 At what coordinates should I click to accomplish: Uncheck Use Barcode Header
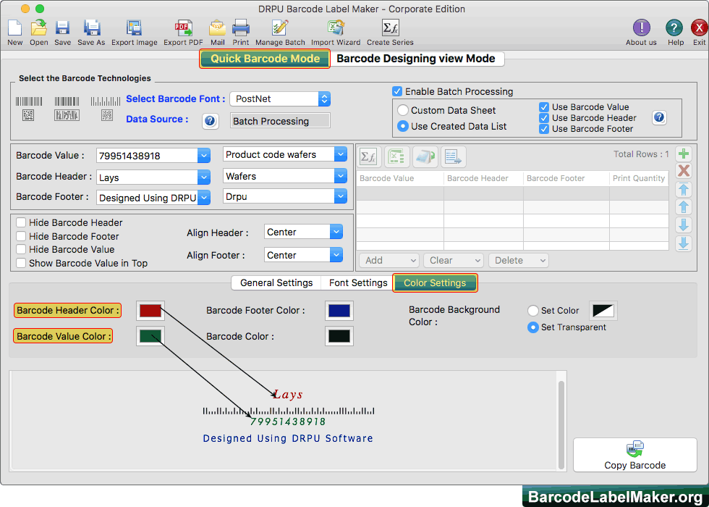coord(544,118)
